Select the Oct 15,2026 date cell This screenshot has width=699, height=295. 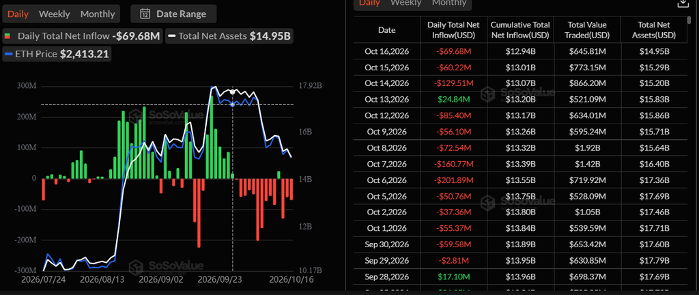(x=386, y=68)
